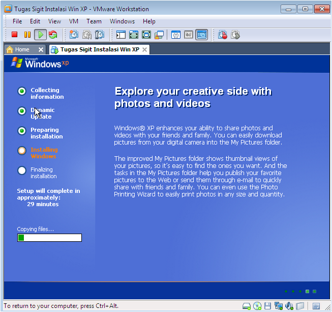Viewport: 332px width, 312px height.
Task: Open the Windows menu
Action: (122, 21)
